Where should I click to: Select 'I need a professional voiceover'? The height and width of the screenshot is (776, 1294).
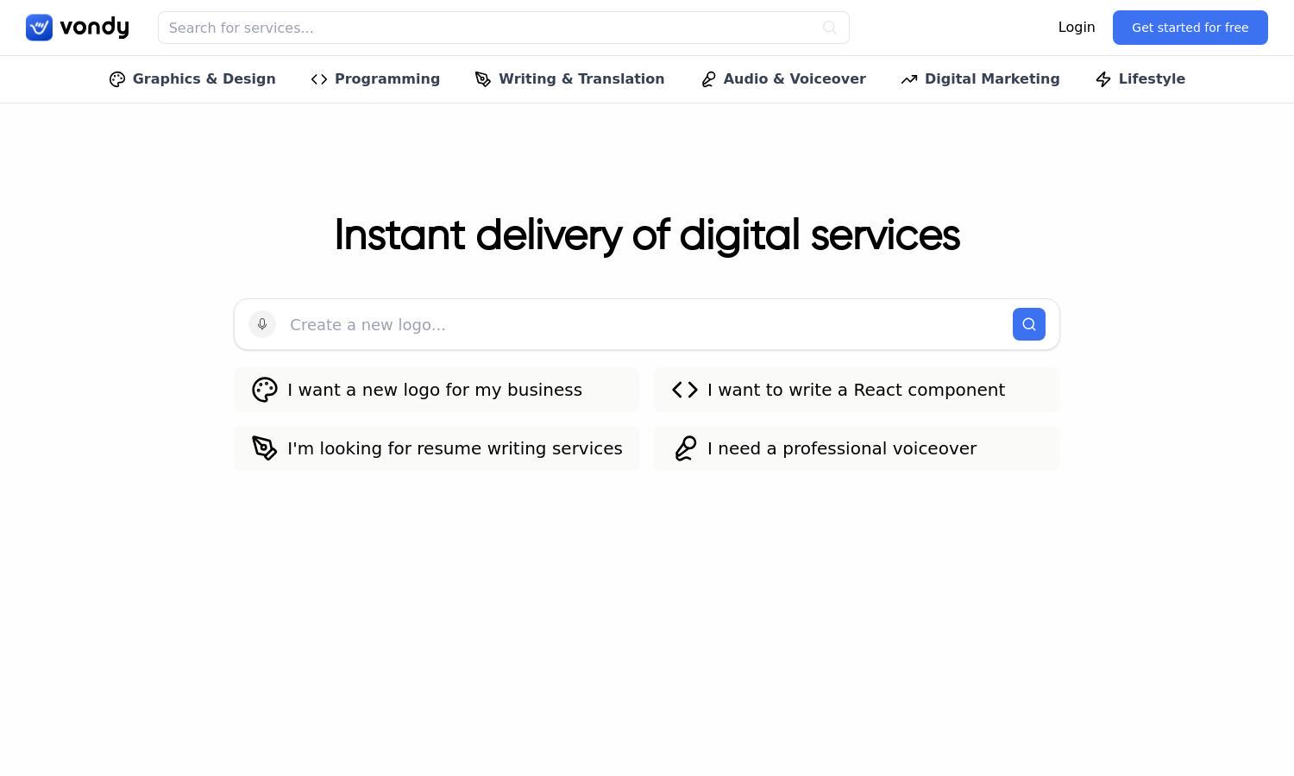pos(857,448)
